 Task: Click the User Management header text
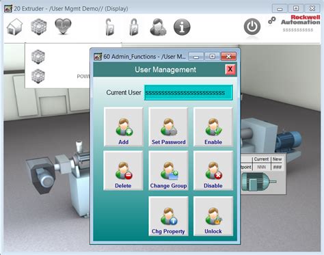(x=165, y=70)
